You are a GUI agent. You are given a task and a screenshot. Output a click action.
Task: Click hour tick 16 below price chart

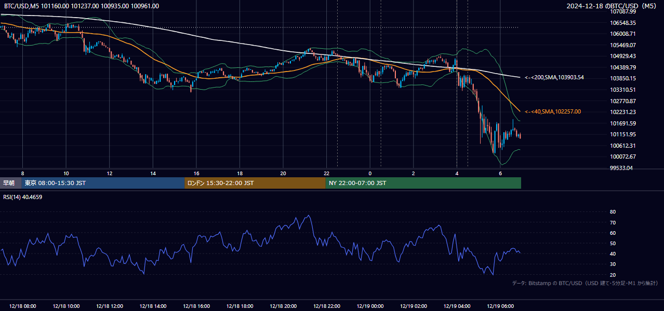[196, 173]
